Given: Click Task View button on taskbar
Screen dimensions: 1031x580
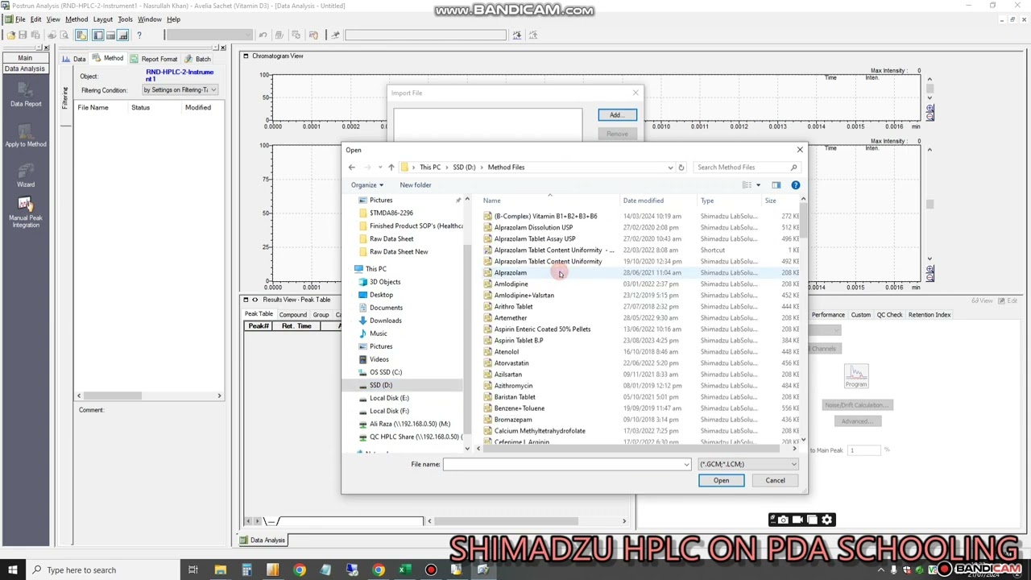Looking at the screenshot, I should click(x=193, y=570).
